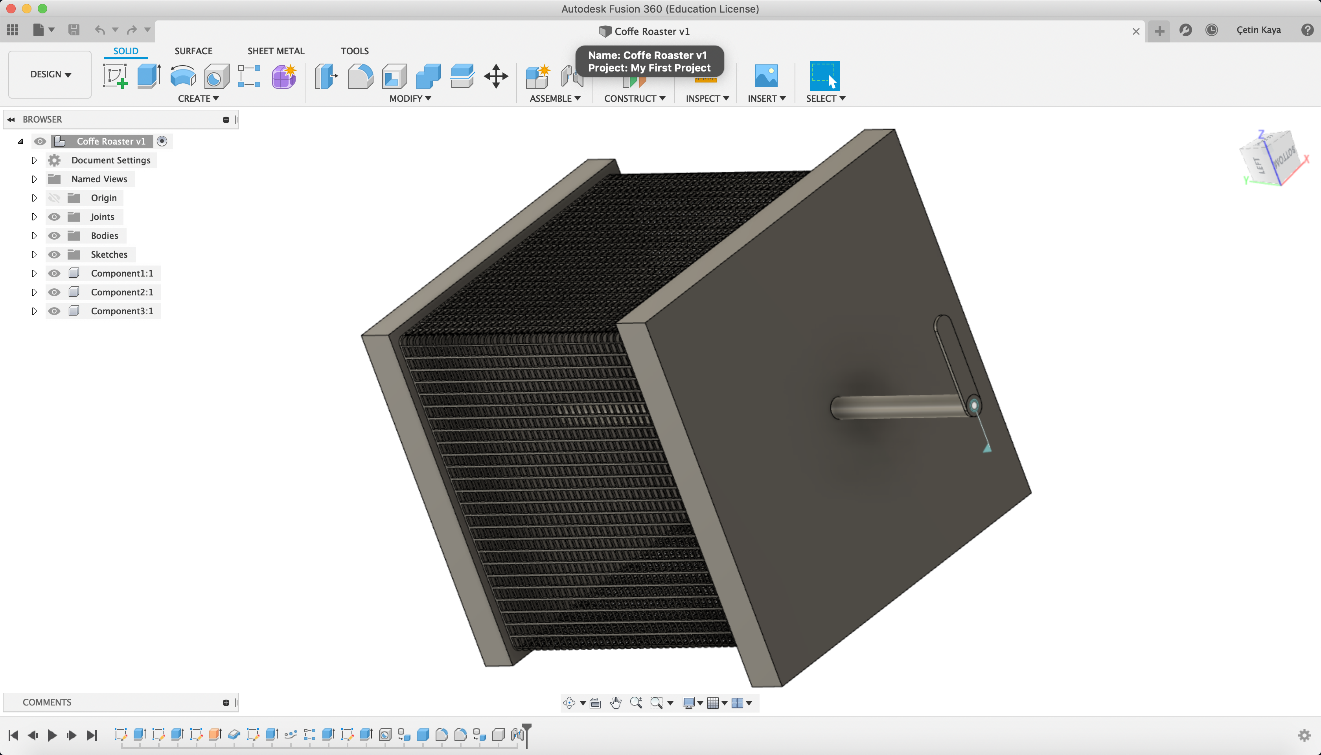1321x755 pixels.
Task: Select the Combine tool icon
Action: (428, 76)
